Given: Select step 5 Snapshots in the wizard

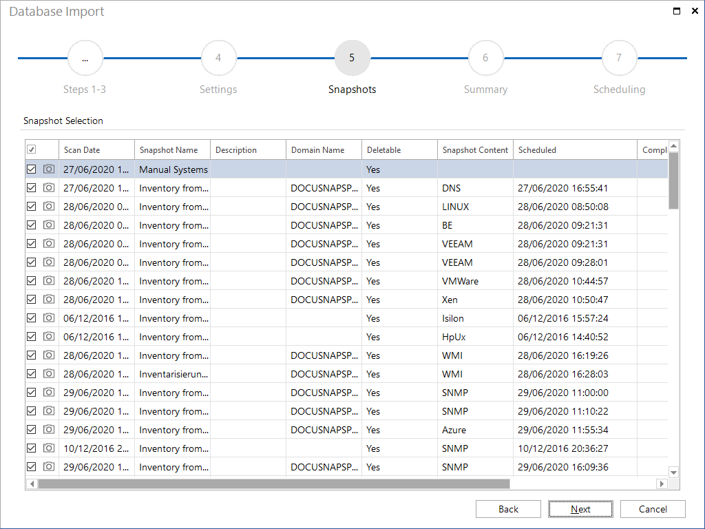Looking at the screenshot, I should point(352,58).
